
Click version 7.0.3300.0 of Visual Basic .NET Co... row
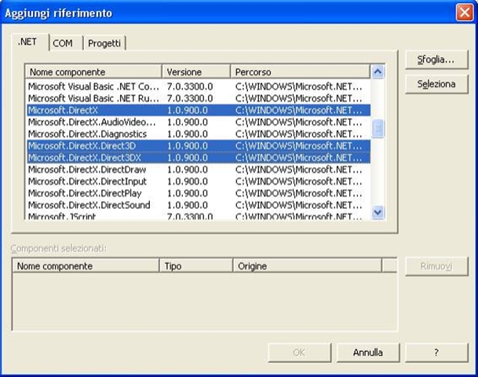[190, 86]
